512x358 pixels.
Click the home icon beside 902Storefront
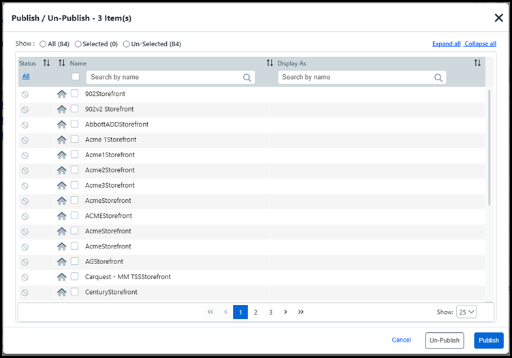click(x=62, y=94)
